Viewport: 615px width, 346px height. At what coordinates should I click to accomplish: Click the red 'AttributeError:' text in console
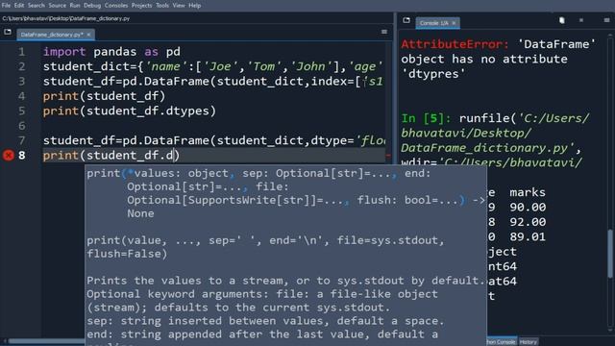[455, 44]
